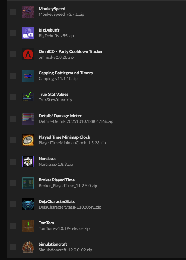Viewport: 186px width, 260px height.
Task: Click file name TrueStatValues.zip
Action: point(55,100)
